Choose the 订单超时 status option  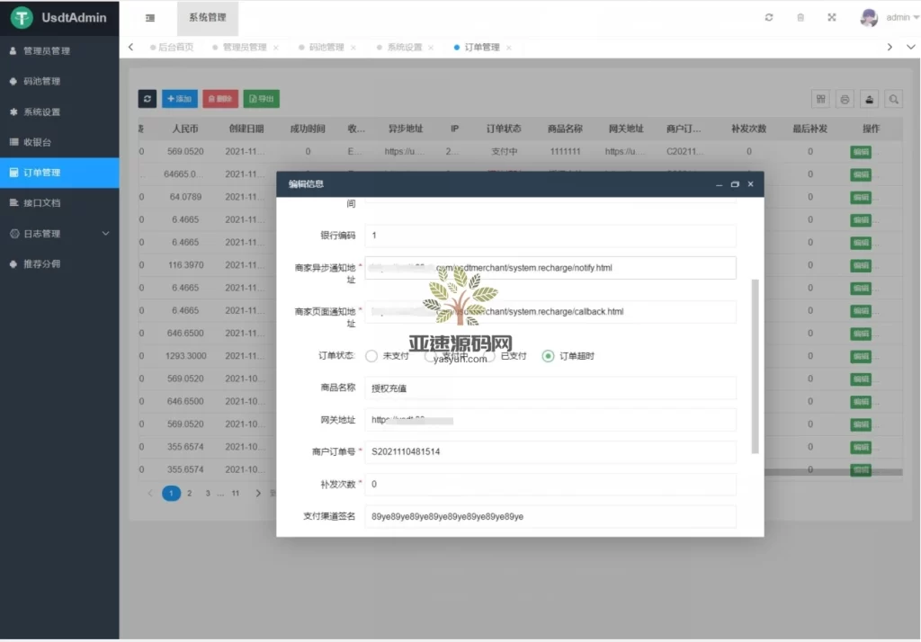(x=548, y=356)
